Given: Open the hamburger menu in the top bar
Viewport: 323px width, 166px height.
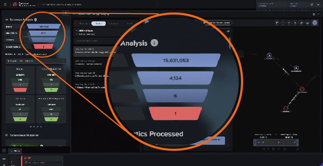Looking at the screenshot, I should click(5, 4).
